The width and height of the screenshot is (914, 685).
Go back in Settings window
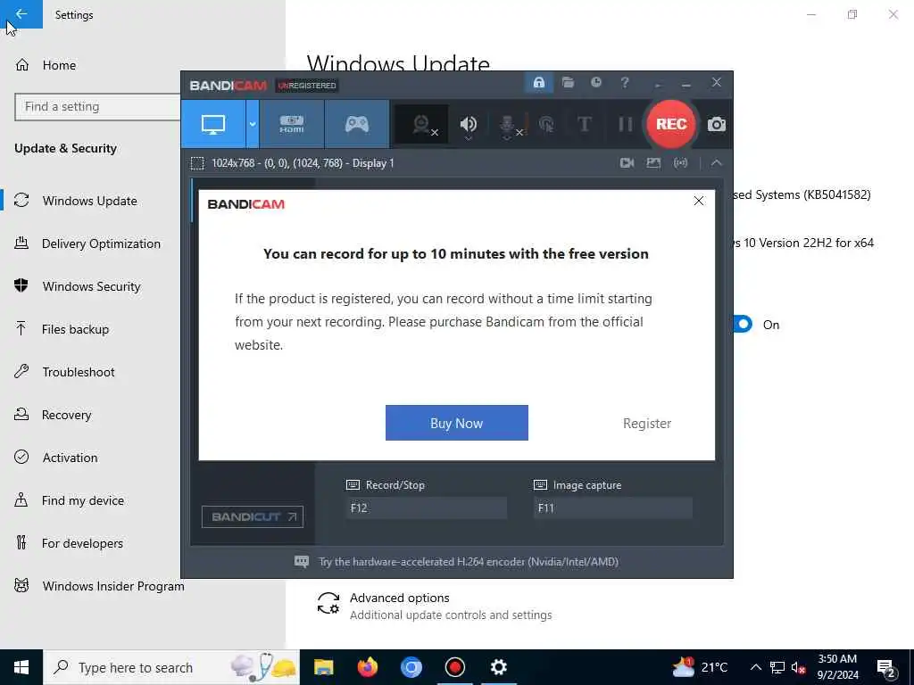click(x=21, y=14)
